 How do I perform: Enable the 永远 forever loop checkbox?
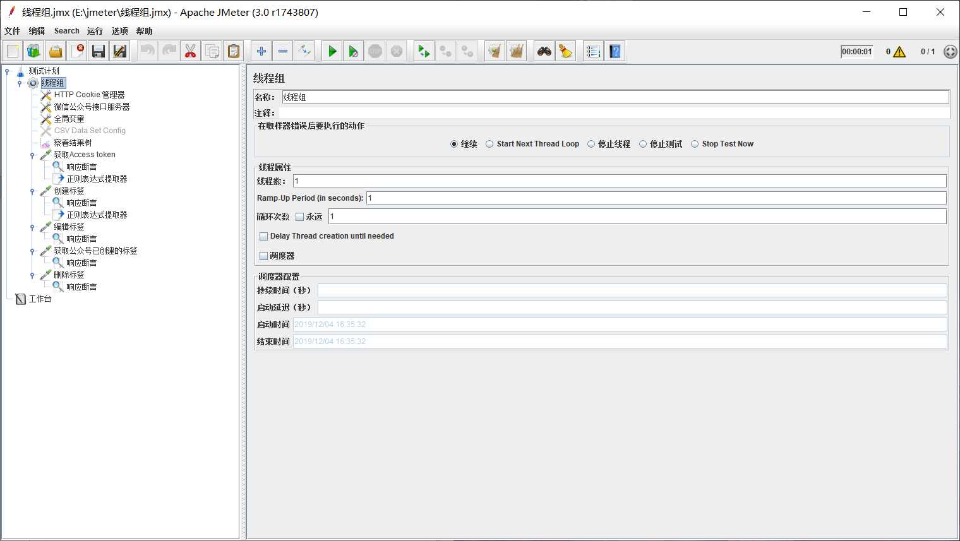[x=300, y=217]
